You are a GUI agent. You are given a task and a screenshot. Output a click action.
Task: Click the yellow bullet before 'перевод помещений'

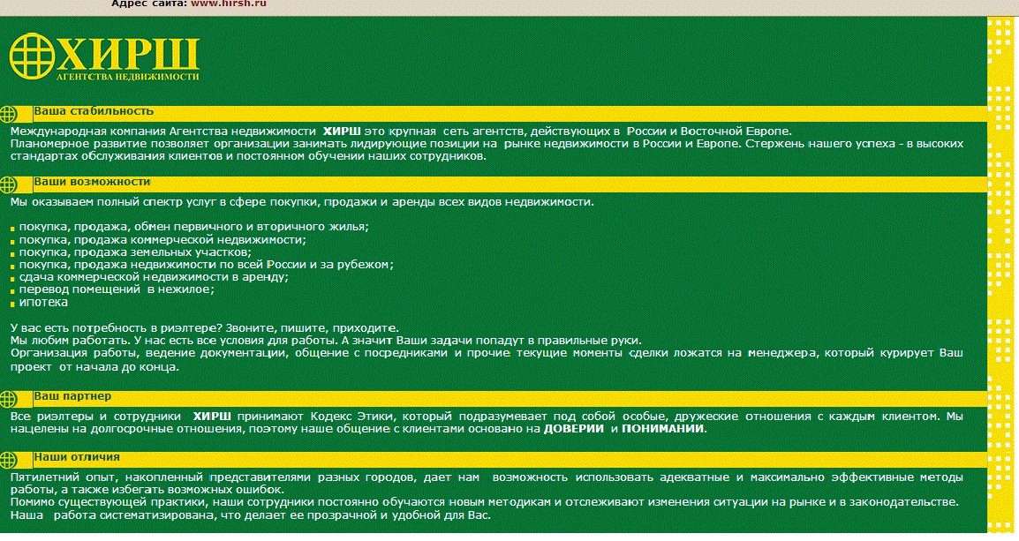click(12, 291)
